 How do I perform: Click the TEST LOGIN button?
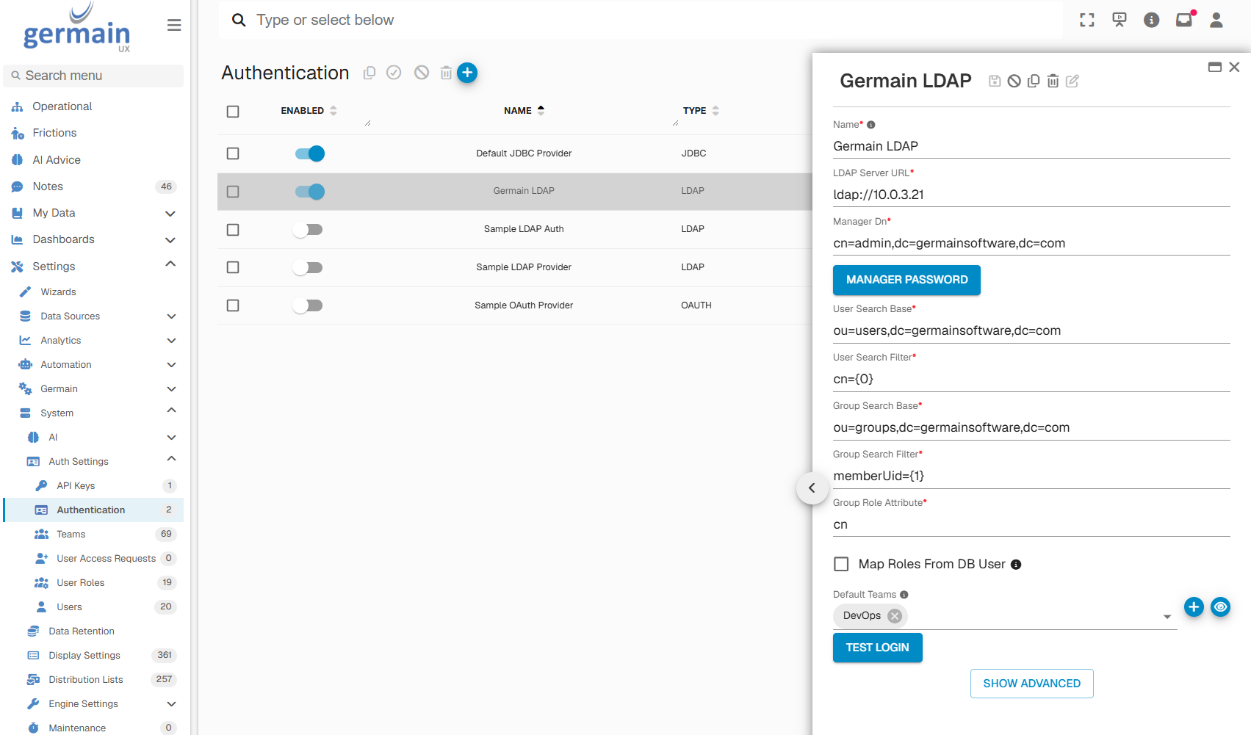coord(877,648)
